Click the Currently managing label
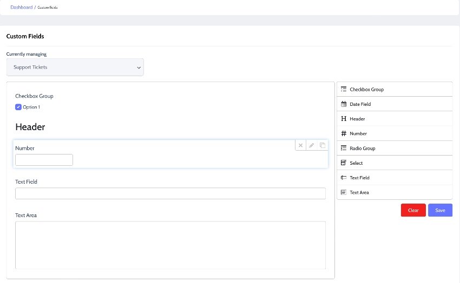This screenshot has width=460, height=283. coord(27,54)
